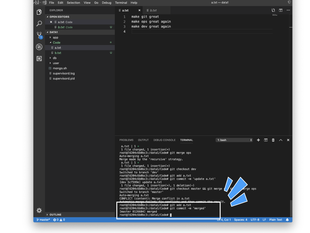This screenshot has height=233, width=310.
Task: Open the Extensions view icon
Action: coord(39,59)
